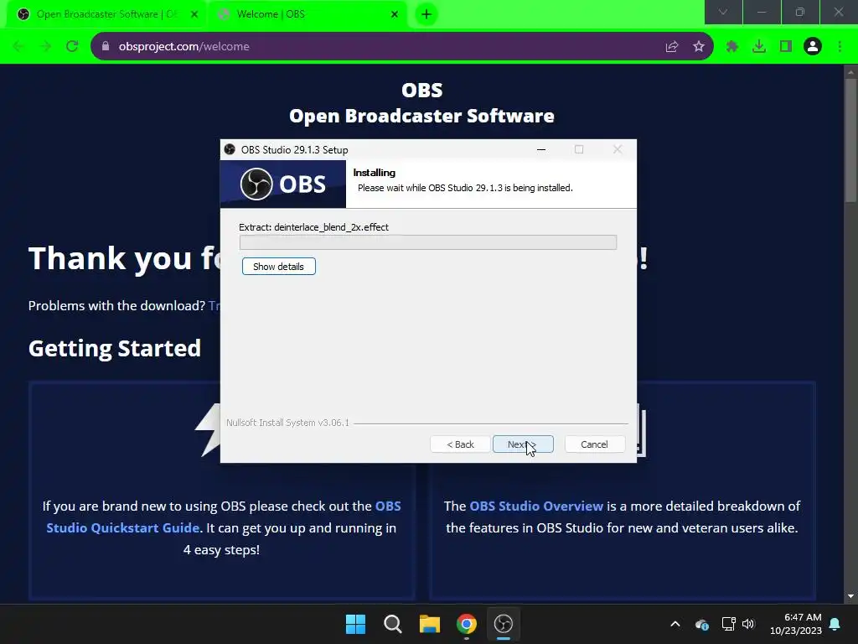858x644 pixels.
Task: Open the Chrome tab search chevron
Action: pos(723,12)
